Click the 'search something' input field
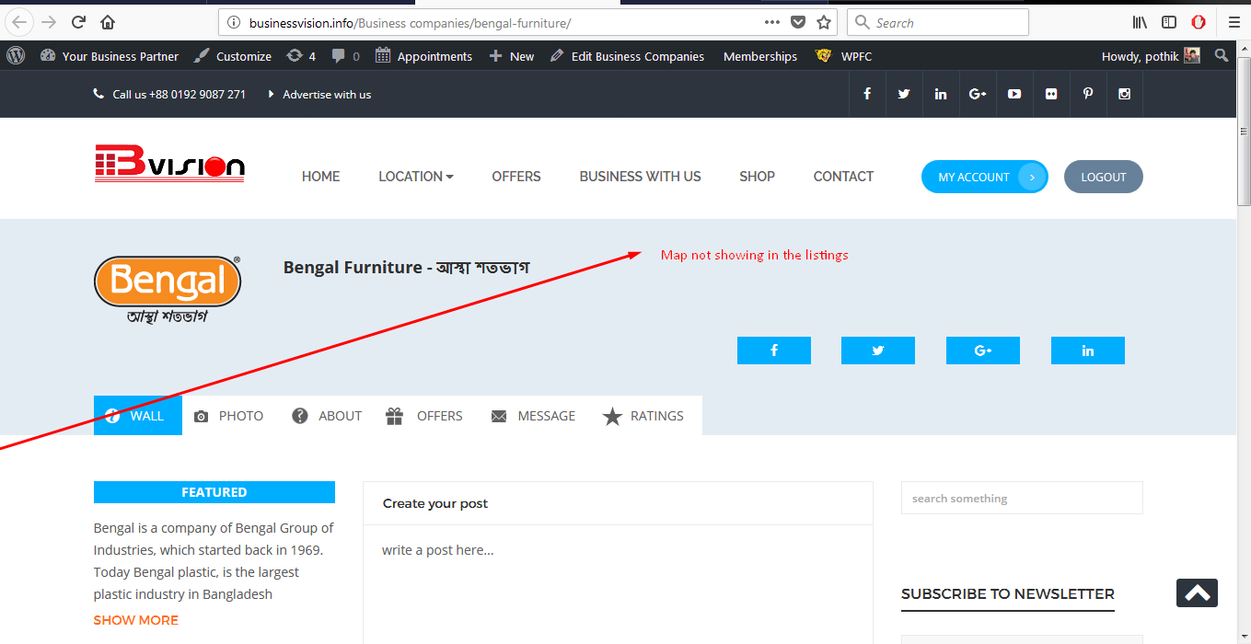This screenshot has height=644, width=1251. (1022, 498)
